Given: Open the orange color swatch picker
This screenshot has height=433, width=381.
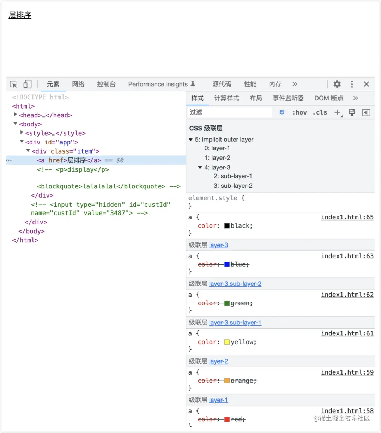Looking at the screenshot, I should [x=227, y=381].
